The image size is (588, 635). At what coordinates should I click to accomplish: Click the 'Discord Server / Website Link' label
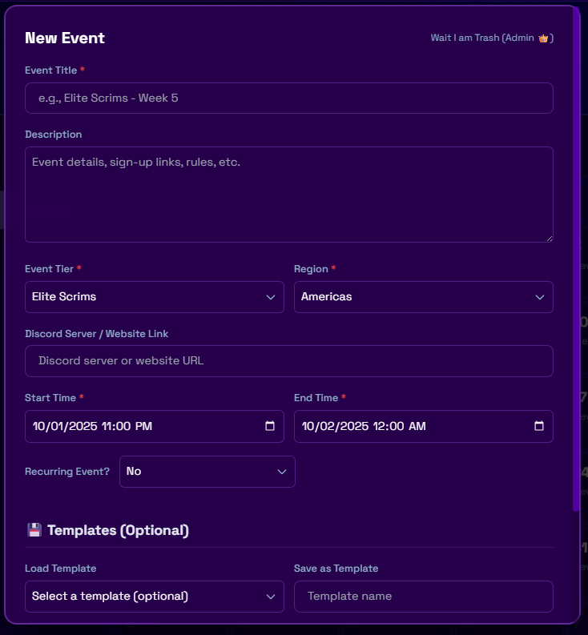[96, 334]
